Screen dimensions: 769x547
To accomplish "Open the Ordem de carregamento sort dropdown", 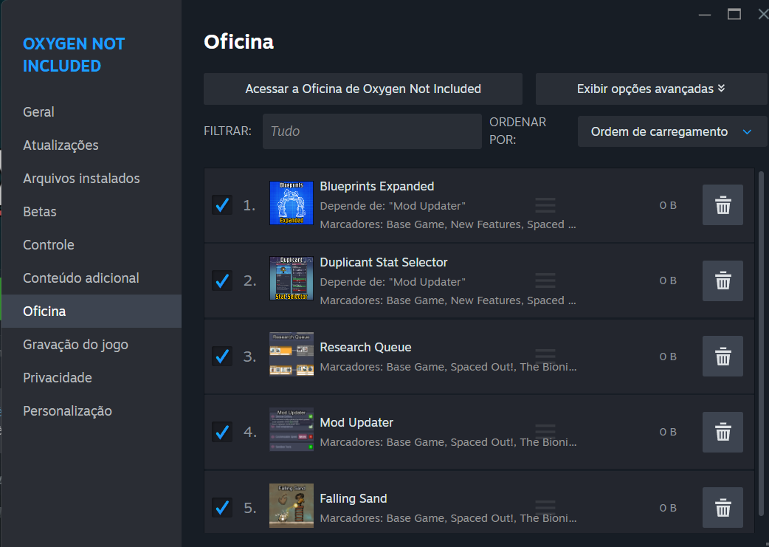I will click(x=672, y=131).
